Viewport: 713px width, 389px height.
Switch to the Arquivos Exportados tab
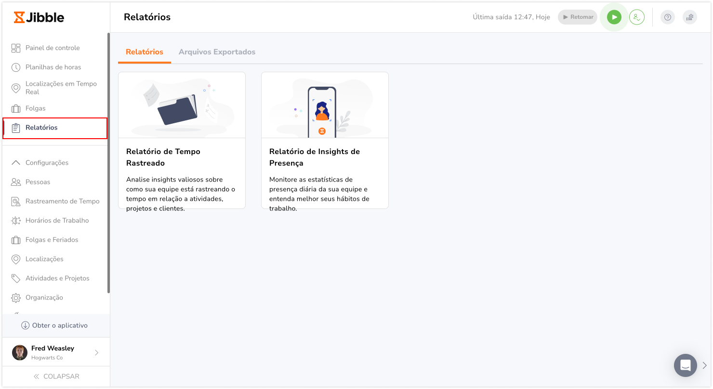[x=217, y=52]
